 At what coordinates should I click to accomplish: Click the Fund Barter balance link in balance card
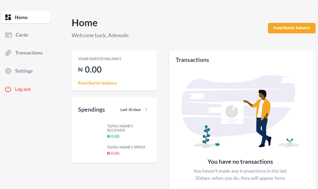[97, 83]
